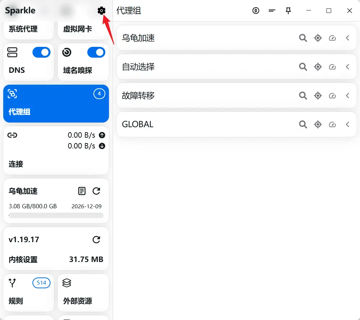
Task: Restart the v1.19.17 kernel with the refresh icon
Action: [x=96, y=239]
